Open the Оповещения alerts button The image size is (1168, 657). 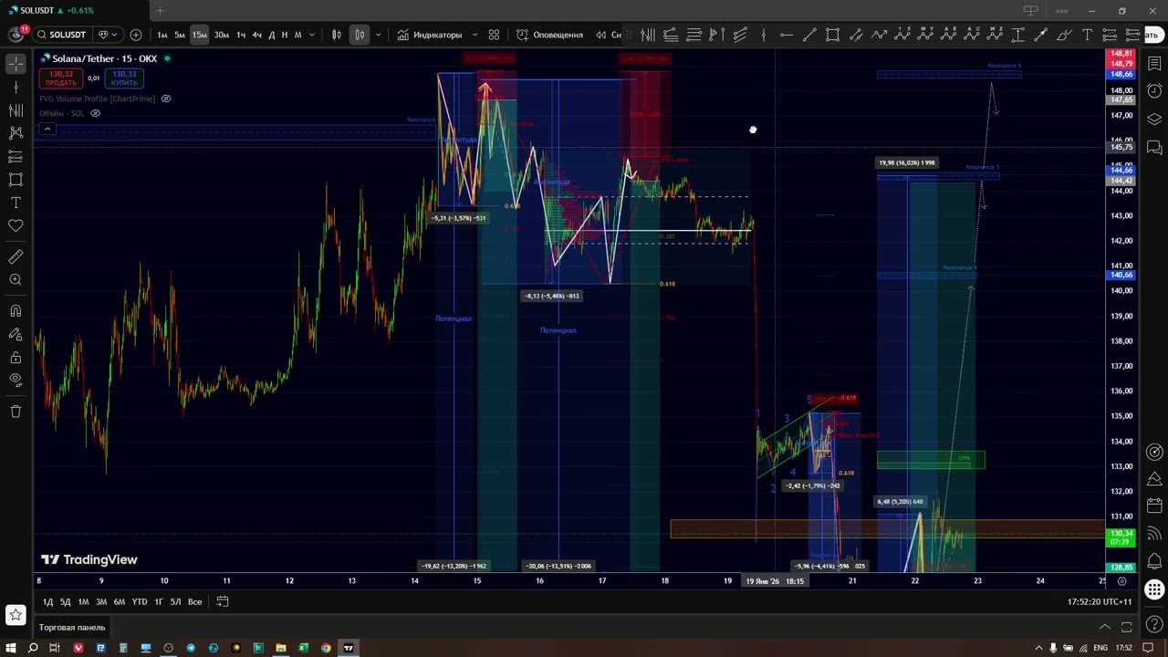coord(549,35)
